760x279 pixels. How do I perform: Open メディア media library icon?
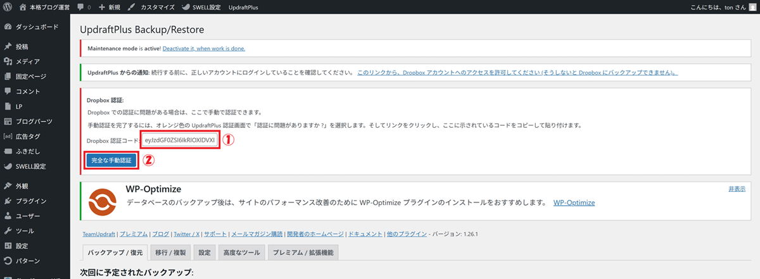8,61
